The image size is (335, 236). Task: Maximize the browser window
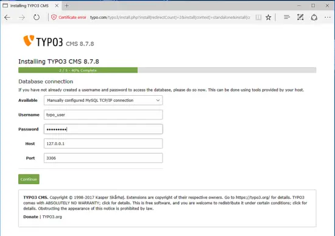(313, 5)
